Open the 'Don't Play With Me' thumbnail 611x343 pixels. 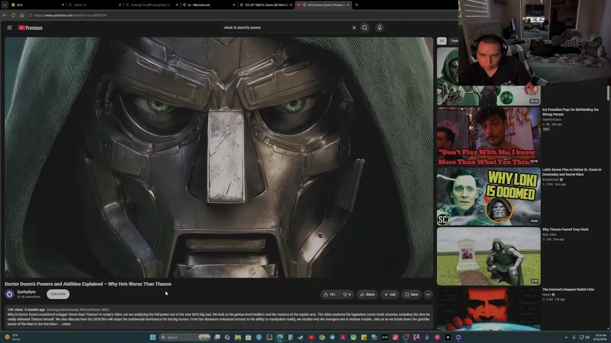pos(489,136)
